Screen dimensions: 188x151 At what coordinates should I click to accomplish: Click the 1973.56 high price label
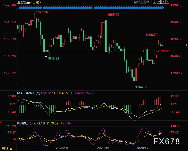click(x=42, y=12)
